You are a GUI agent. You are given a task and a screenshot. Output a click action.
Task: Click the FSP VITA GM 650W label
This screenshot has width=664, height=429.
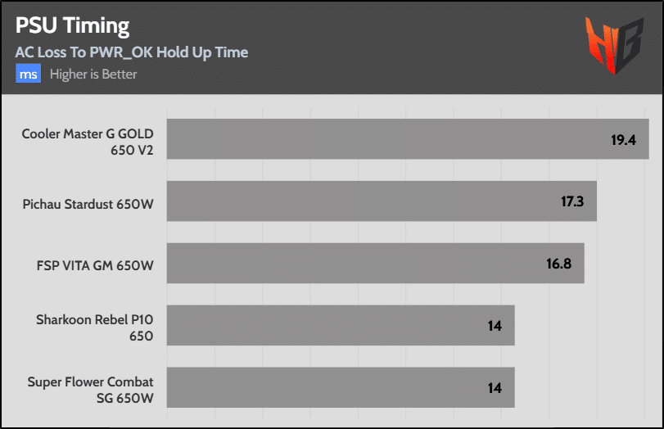point(95,265)
